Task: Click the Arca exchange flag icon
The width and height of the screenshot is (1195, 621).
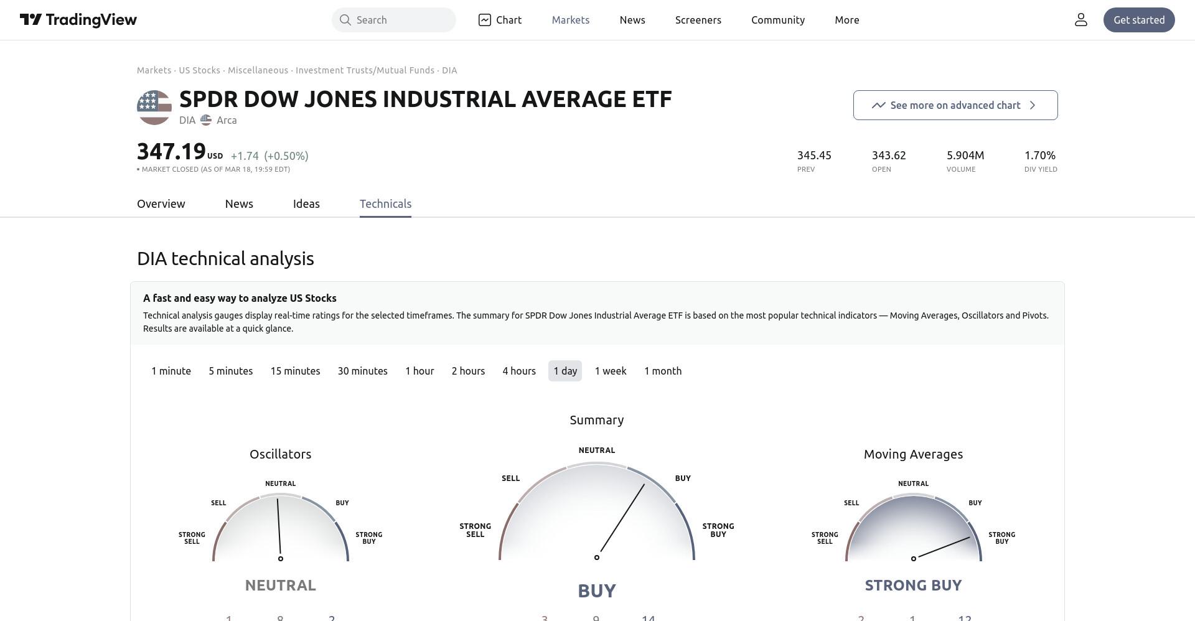Action: [206, 120]
